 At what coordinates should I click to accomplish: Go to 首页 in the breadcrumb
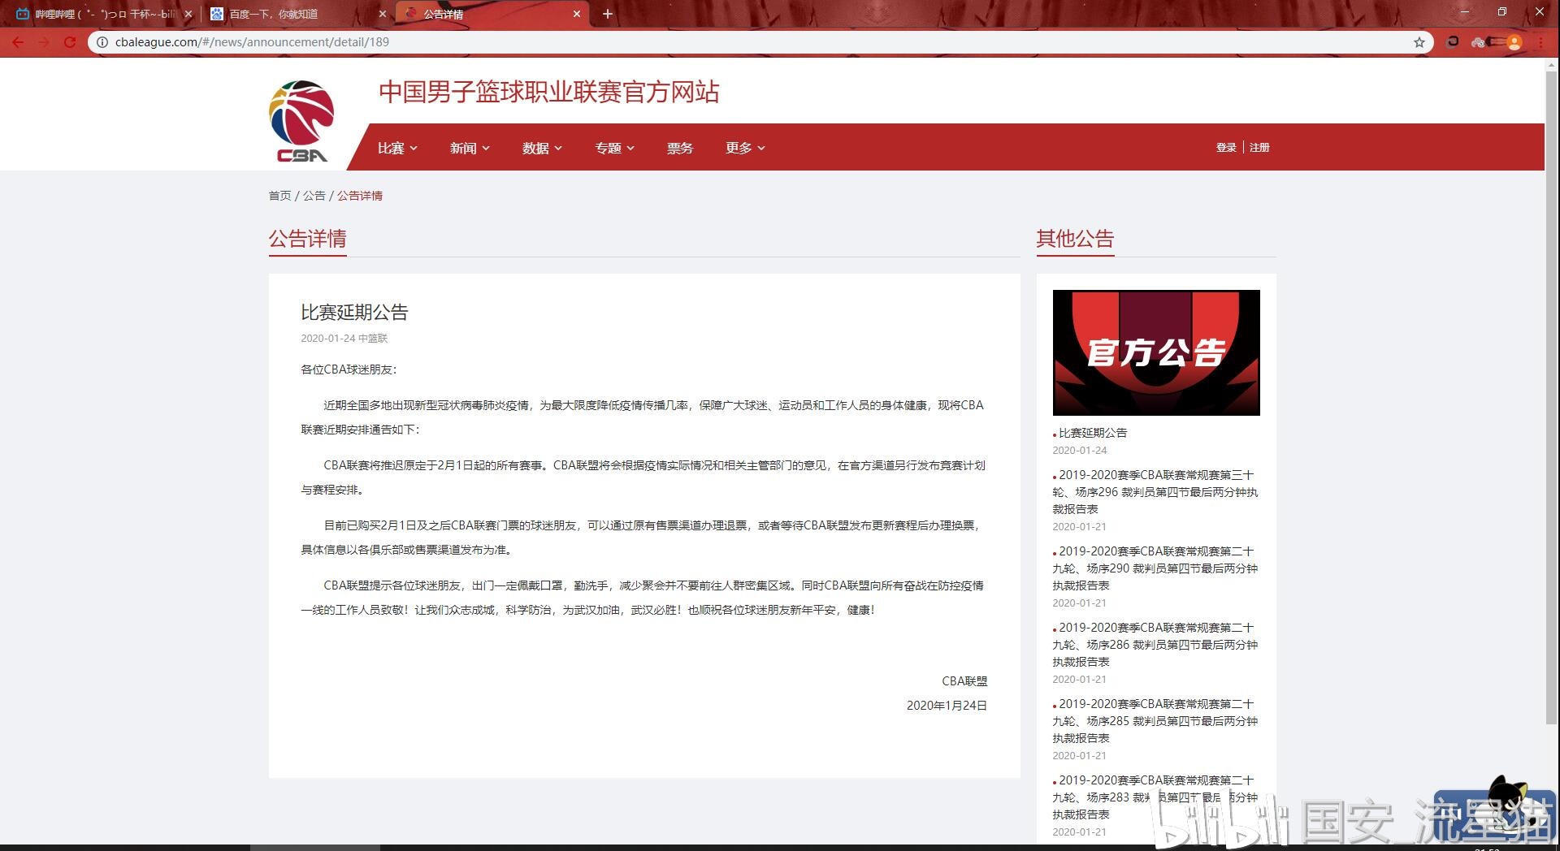(x=279, y=196)
